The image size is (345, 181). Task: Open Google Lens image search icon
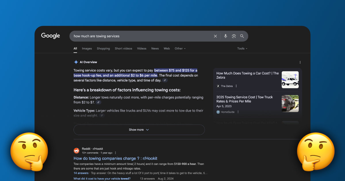(234, 36)
